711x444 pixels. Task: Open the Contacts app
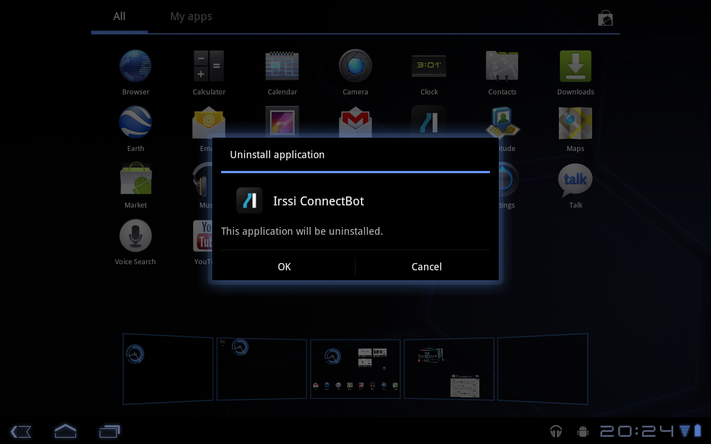[502, 65]
